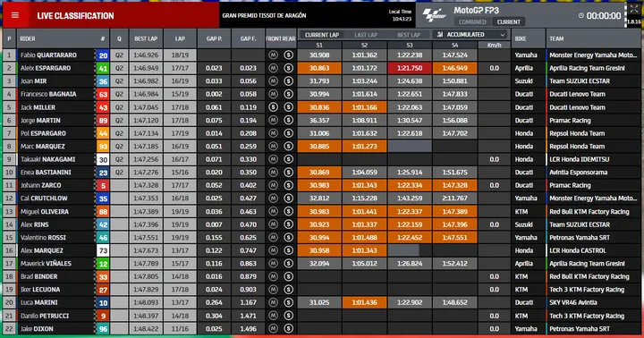Click Jake Dixon's rear tyre icon

(288, 328)
